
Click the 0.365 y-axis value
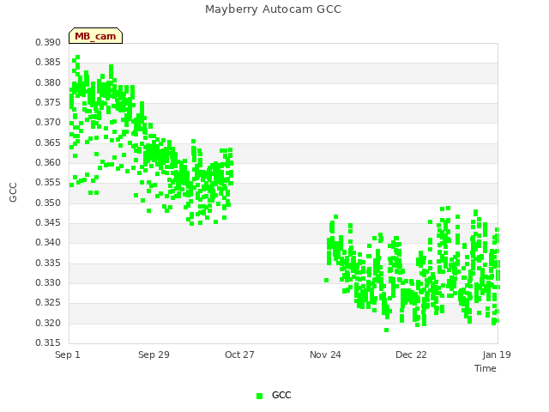click(48, 142)
